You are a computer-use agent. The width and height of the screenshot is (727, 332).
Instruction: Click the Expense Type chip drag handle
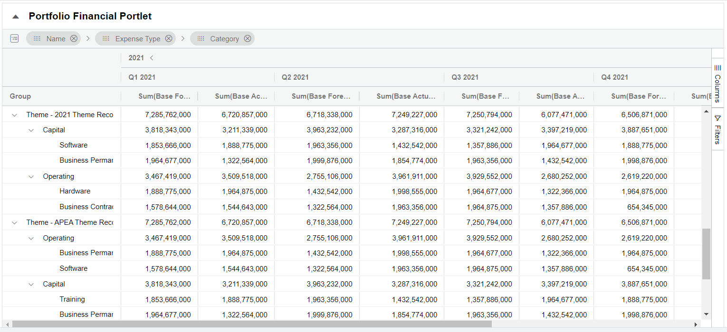coord(106,39)
